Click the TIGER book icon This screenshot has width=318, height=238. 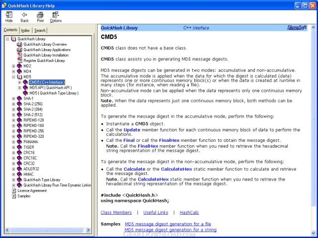19,147
